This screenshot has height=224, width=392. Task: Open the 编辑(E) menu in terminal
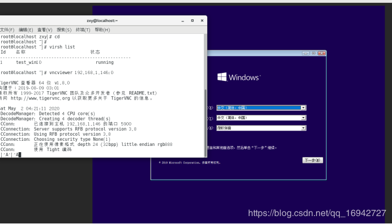[x=25, y=30]
